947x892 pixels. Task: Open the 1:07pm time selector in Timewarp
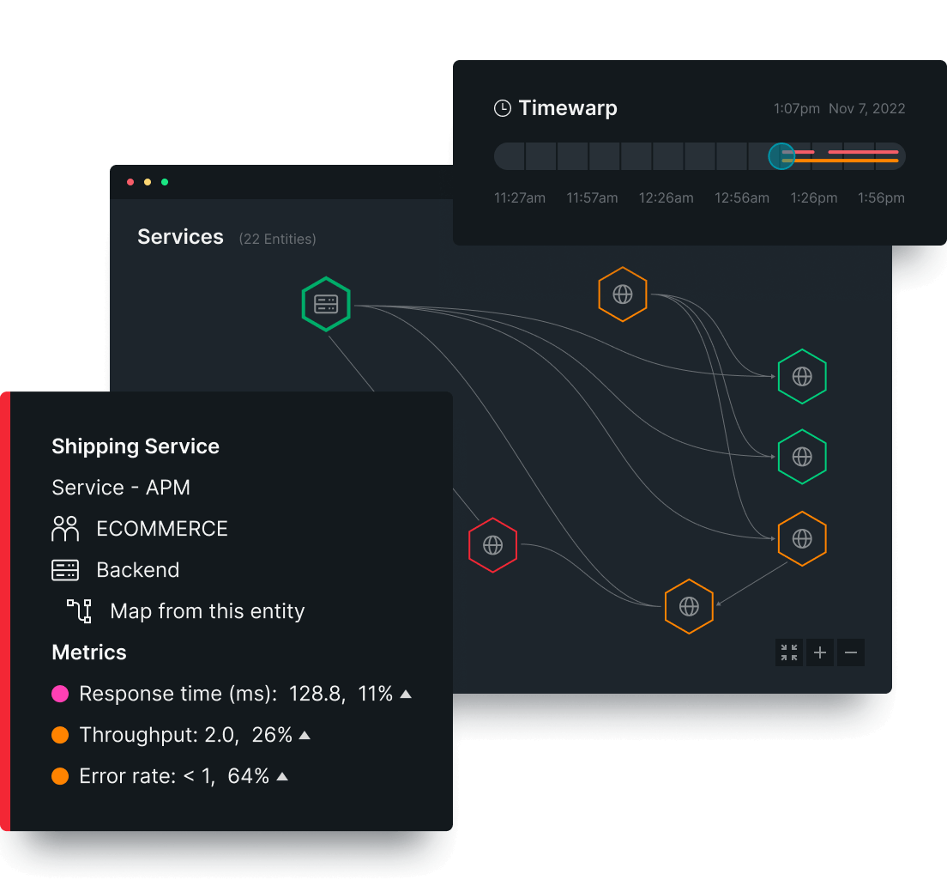pos(794,108)
